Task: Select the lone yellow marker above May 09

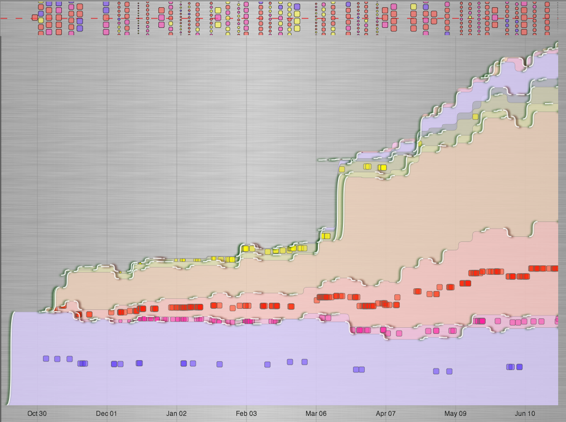Action: pos(475,117)
